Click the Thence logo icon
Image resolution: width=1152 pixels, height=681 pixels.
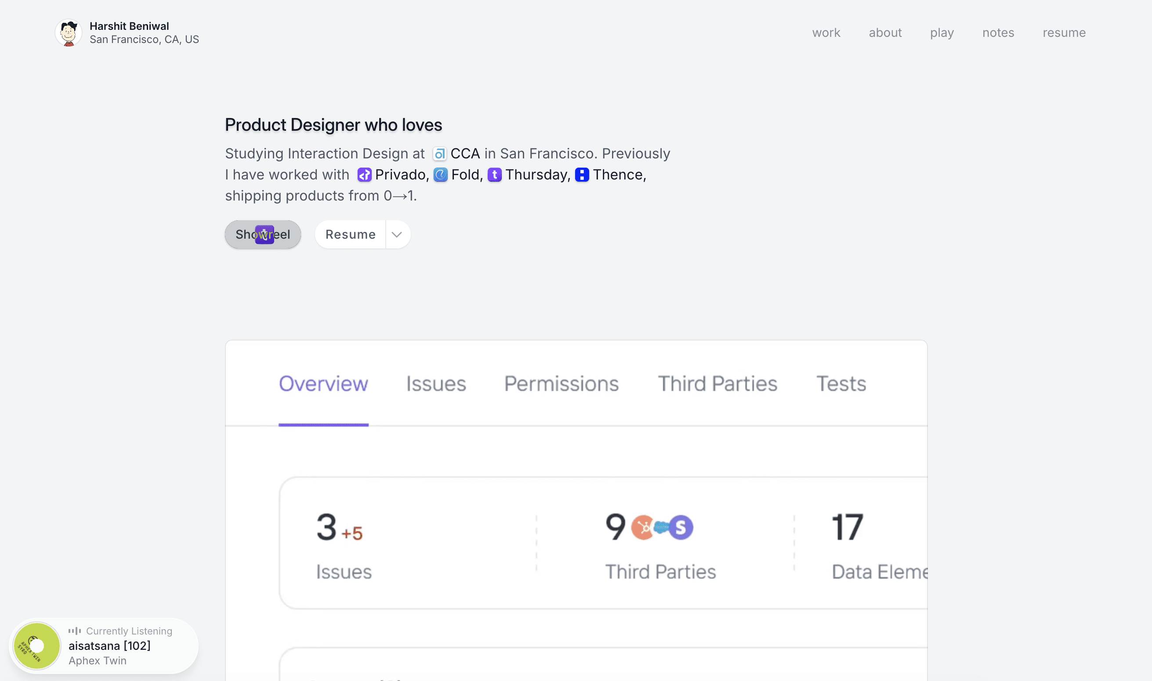pyautogui.click(x=582, y=175)
